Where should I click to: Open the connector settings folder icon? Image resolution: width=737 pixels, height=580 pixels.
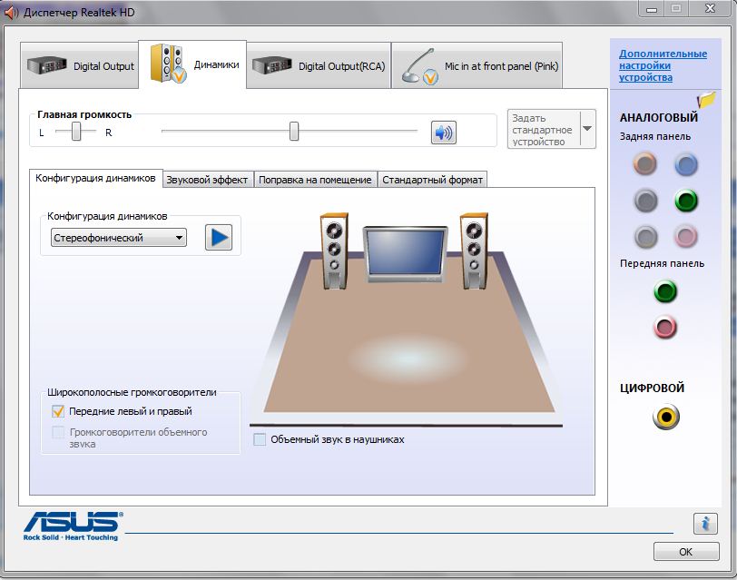[x=706, y=99]
